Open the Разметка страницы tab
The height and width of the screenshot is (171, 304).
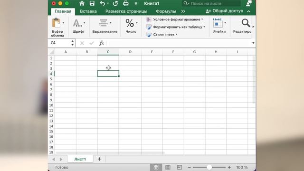(126, 11)
